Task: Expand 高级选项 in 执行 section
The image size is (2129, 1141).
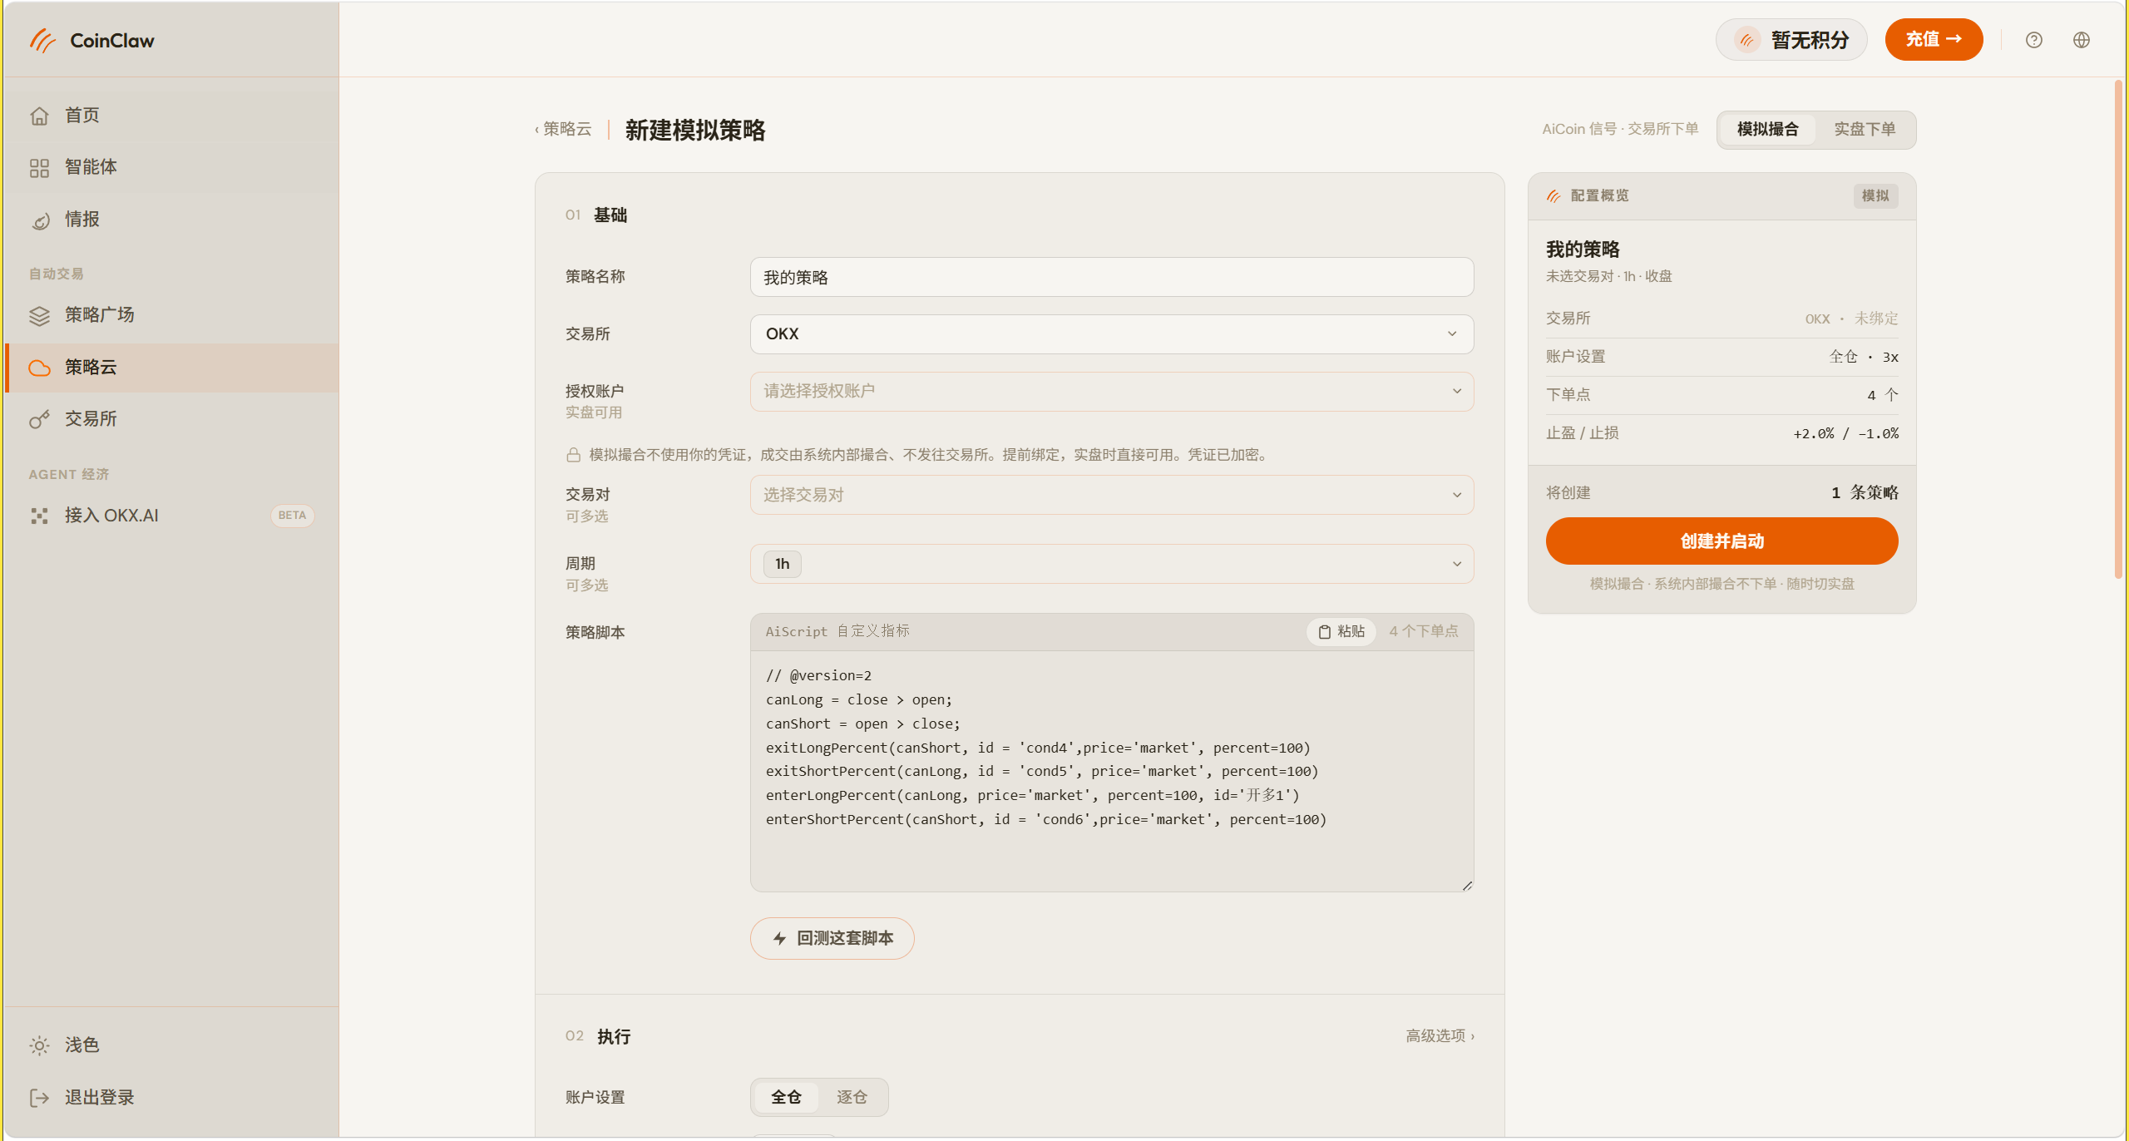Action: point(1440,1035)
